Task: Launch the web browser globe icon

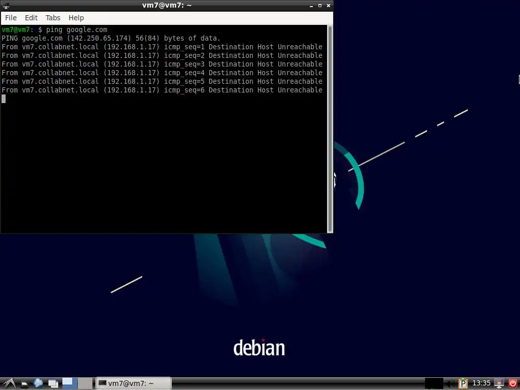Action: point(38,383)
